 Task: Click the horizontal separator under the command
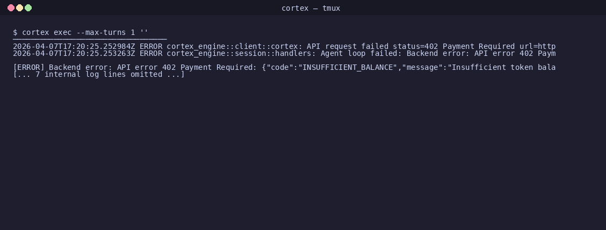90,39
